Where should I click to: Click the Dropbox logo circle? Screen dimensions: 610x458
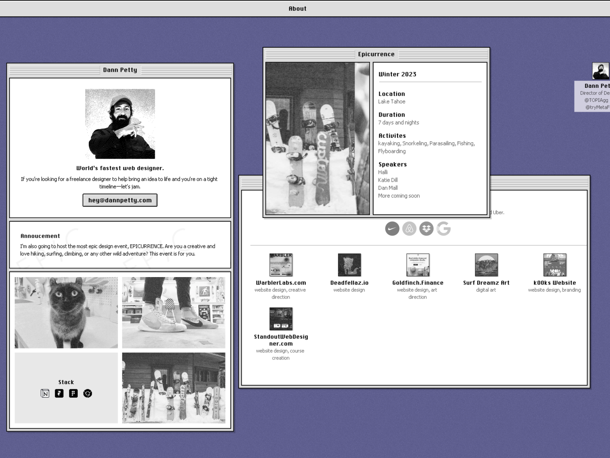[x=426, y=229]
